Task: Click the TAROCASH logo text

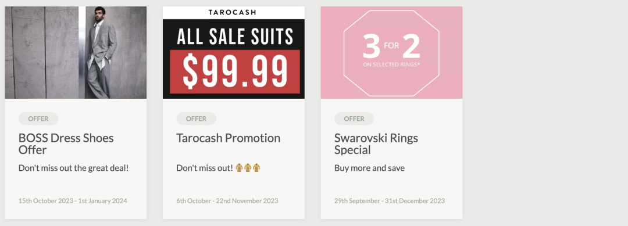Action: (x=232, y=12)
